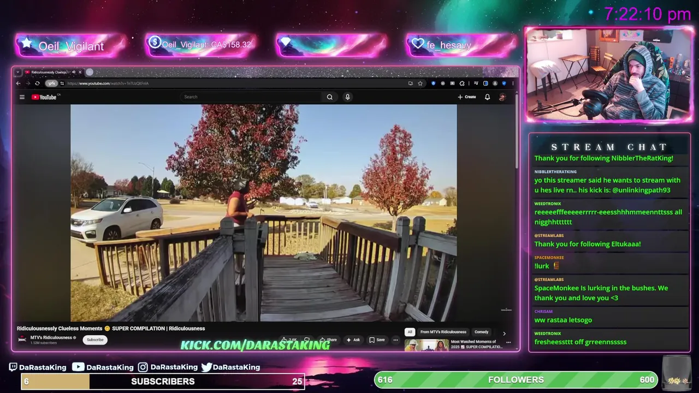Focus the YouTube search field

tap(251, 97)
